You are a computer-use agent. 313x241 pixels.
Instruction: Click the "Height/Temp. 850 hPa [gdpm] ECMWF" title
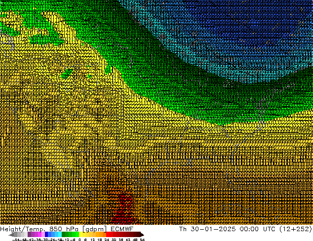click(67, 229)
